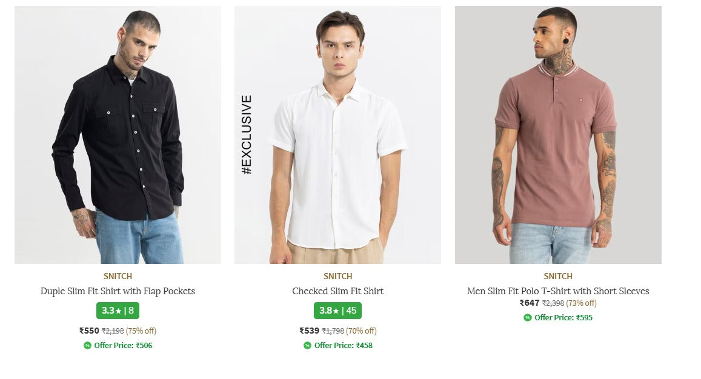Screen dimensions: 701x379
Task: Click SNITCH brand above the Polo T-Shirt
Action: point(558,277)
